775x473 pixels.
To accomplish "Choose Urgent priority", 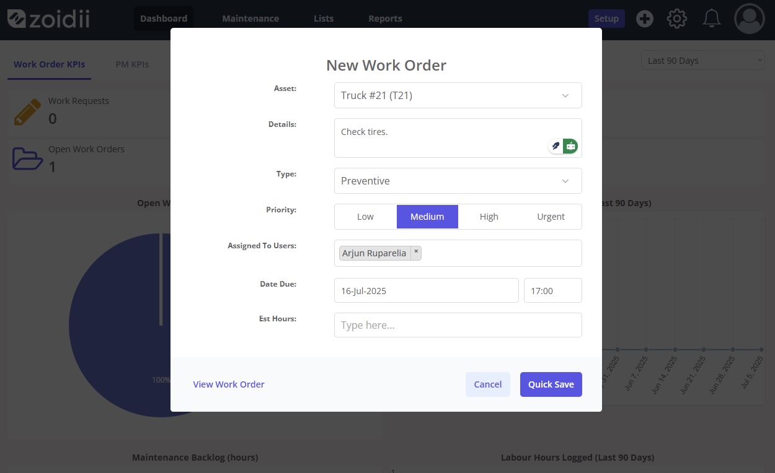I will [551, 217].
